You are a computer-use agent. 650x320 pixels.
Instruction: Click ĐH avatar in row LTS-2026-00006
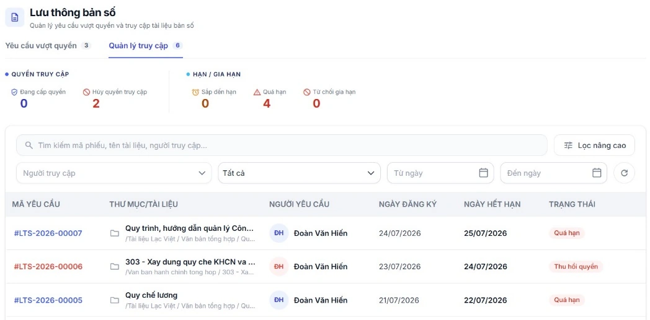click(278, 267)
